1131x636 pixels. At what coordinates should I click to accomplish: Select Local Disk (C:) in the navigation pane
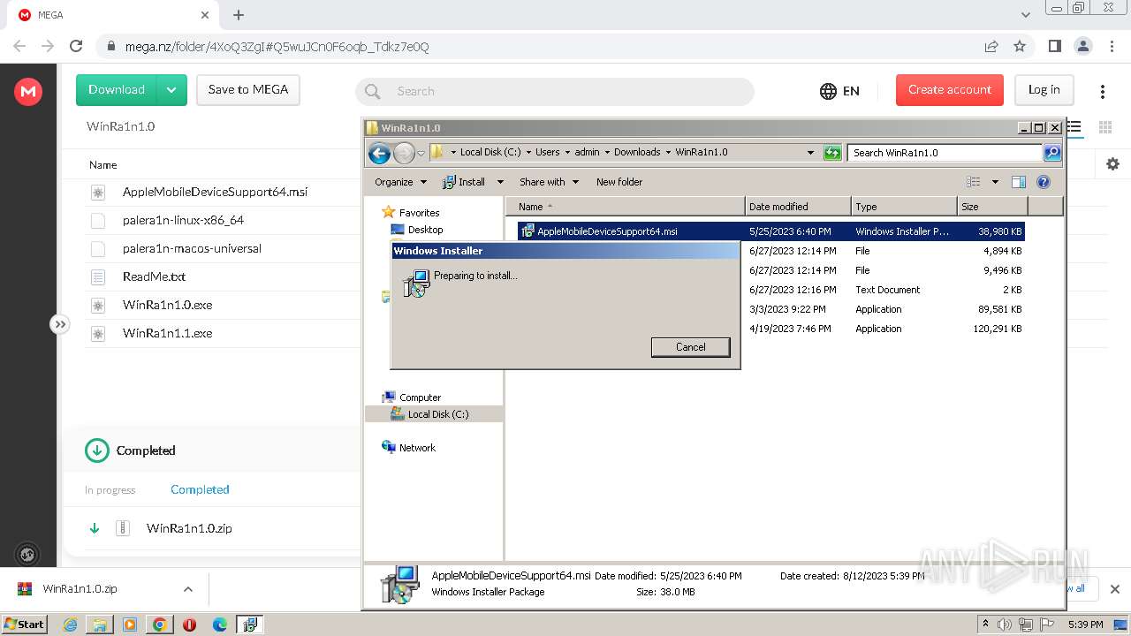point(438,414)
